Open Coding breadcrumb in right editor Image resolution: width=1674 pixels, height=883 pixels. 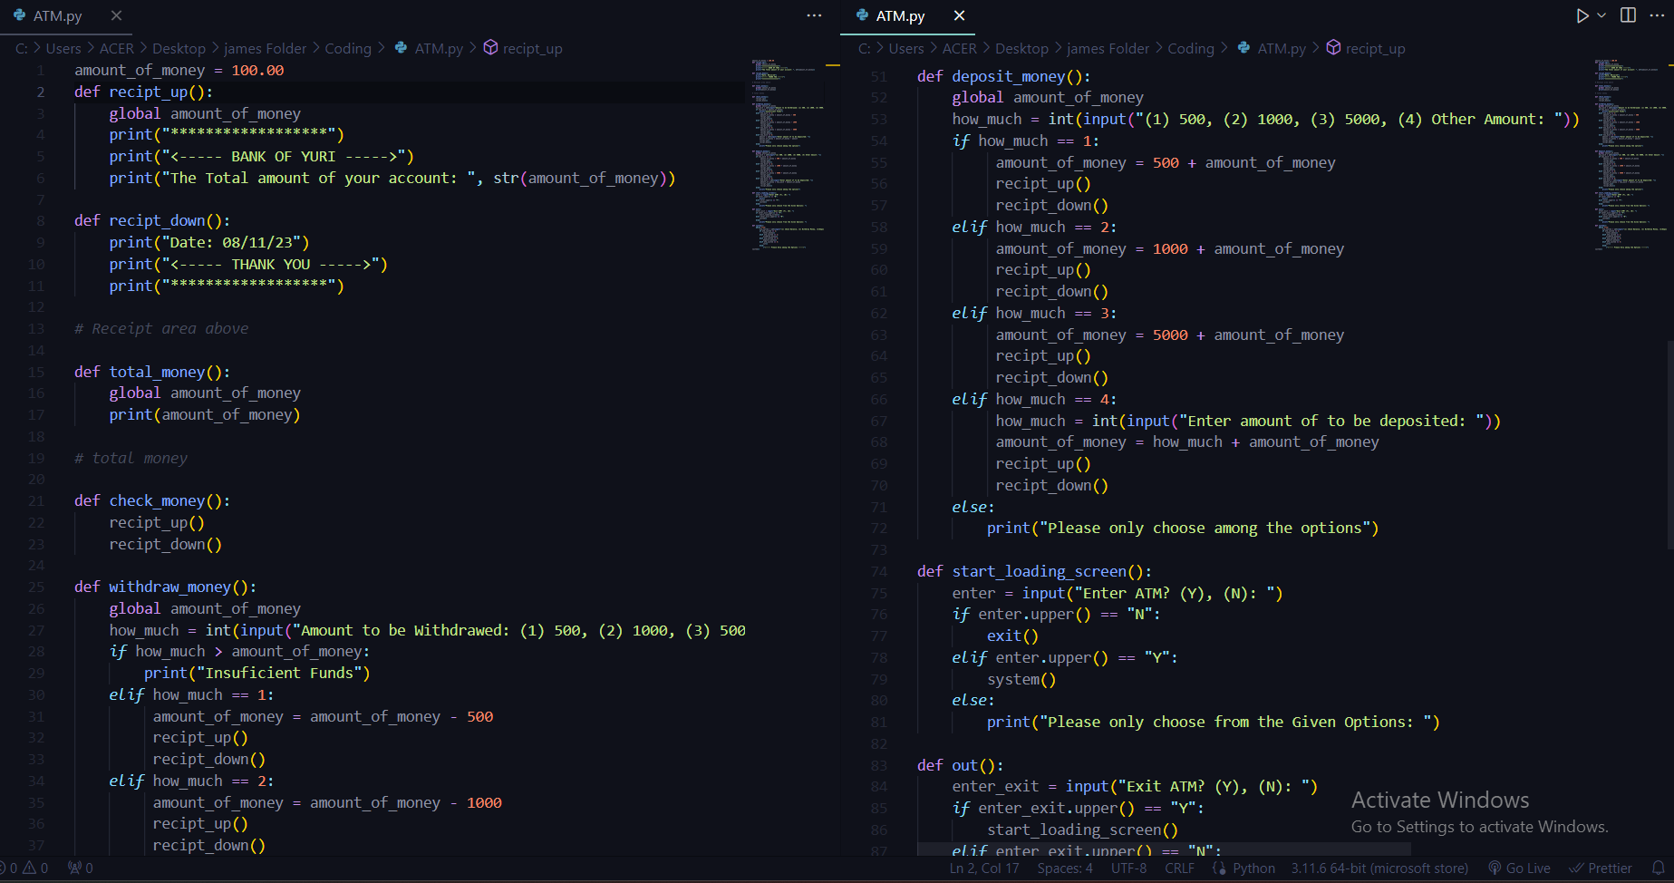tap(1191, 48)
